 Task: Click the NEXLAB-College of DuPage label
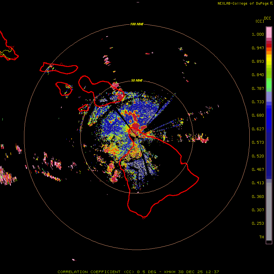(245, 3)
